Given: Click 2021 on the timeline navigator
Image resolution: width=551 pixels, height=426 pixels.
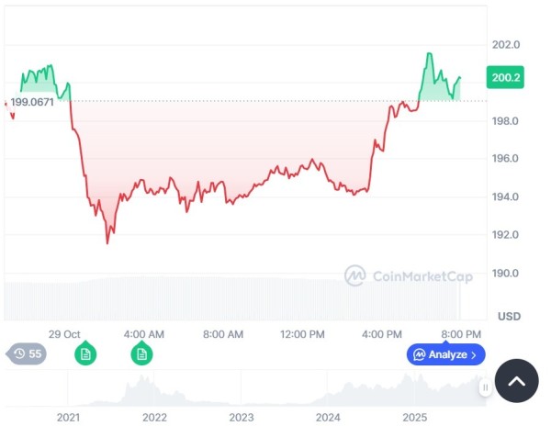Looking at the screenshot, I should tap(68, 417).
